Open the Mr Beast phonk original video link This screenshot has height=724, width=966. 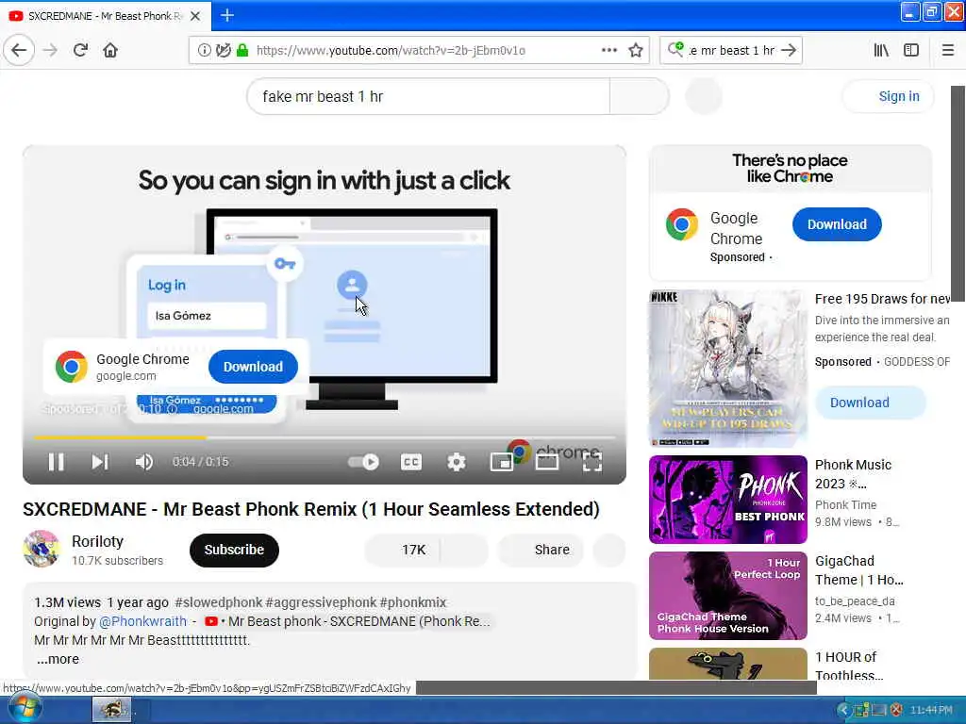pyautogui.click(x=347, y=621)
